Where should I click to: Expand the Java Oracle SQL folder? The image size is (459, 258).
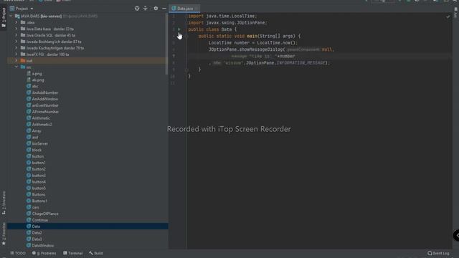16,35
